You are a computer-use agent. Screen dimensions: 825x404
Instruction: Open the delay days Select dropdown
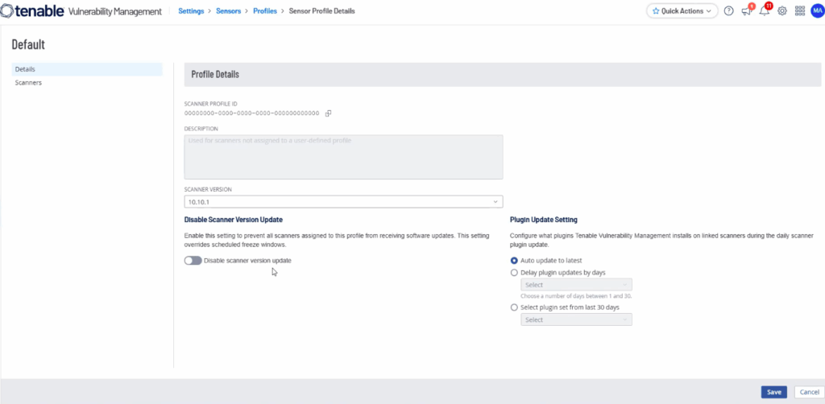click(x=576, y=285)
